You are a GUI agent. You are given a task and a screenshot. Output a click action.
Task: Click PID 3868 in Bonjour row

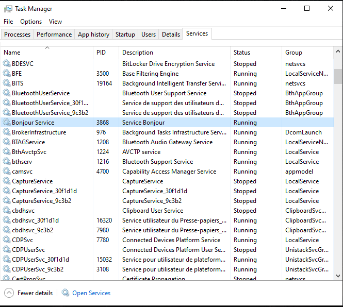pos(103,123)
